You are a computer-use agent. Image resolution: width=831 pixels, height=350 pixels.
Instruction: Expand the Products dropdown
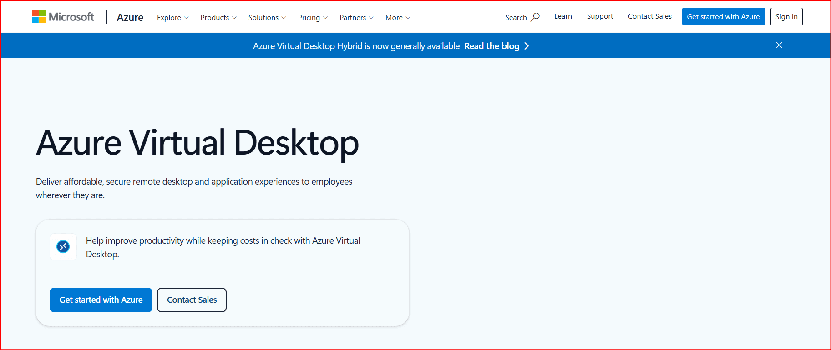(218, 18)
